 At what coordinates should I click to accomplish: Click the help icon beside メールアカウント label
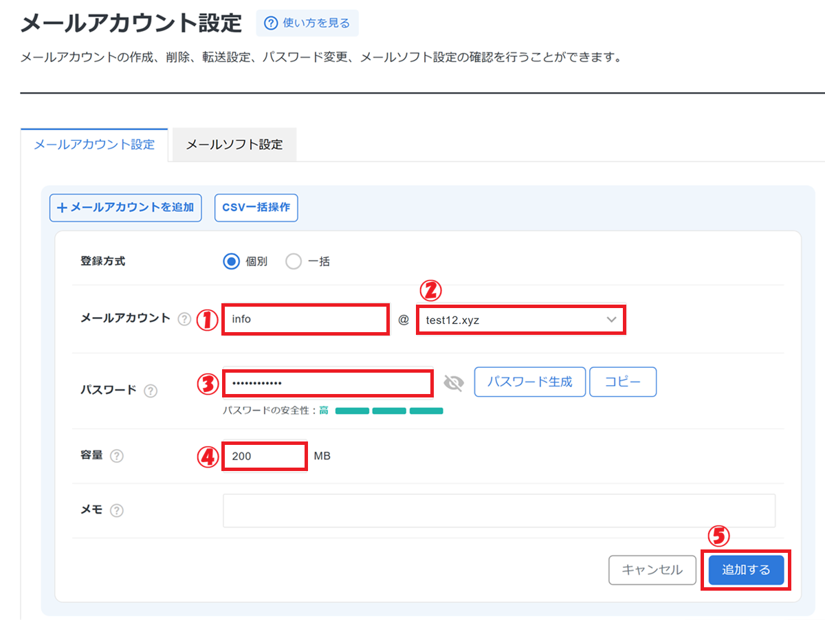click(184, 319)
